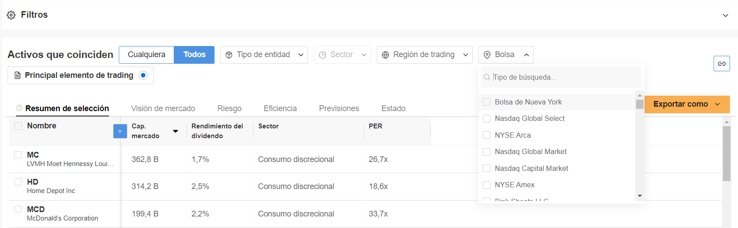Click the Filtros gear icon
This screenshot has height=228, width=738.
(x=11, y=15)
